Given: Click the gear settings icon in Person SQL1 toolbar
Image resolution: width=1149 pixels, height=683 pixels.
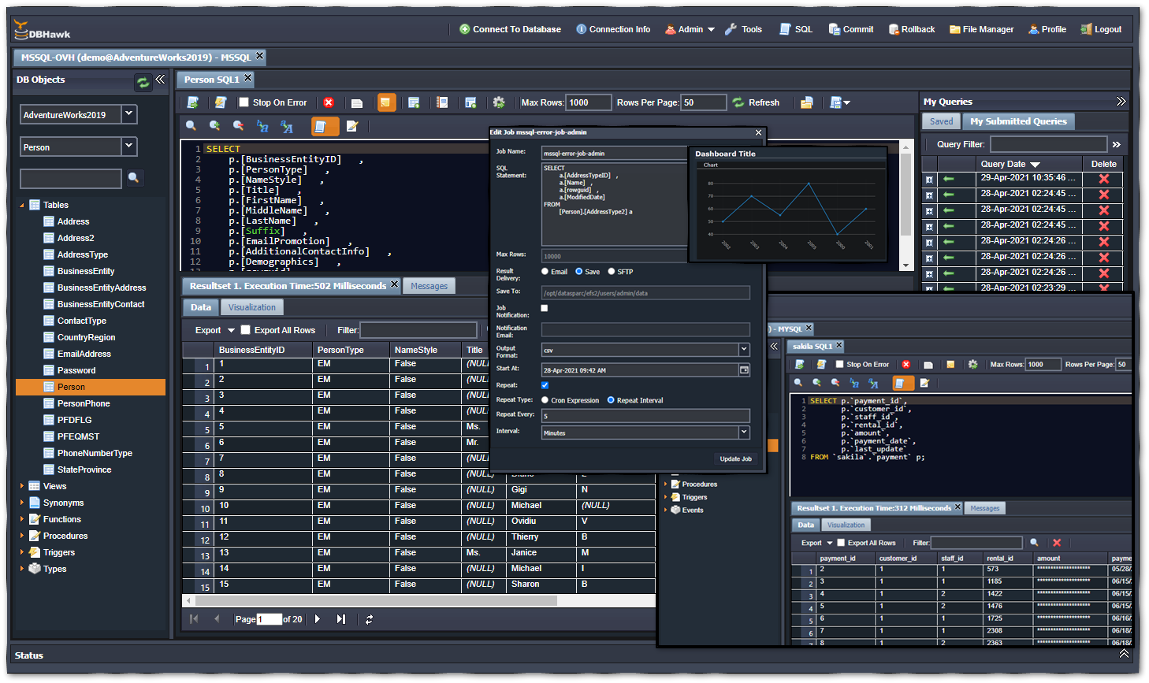Looking at the screenshot, I should point(499,102).
